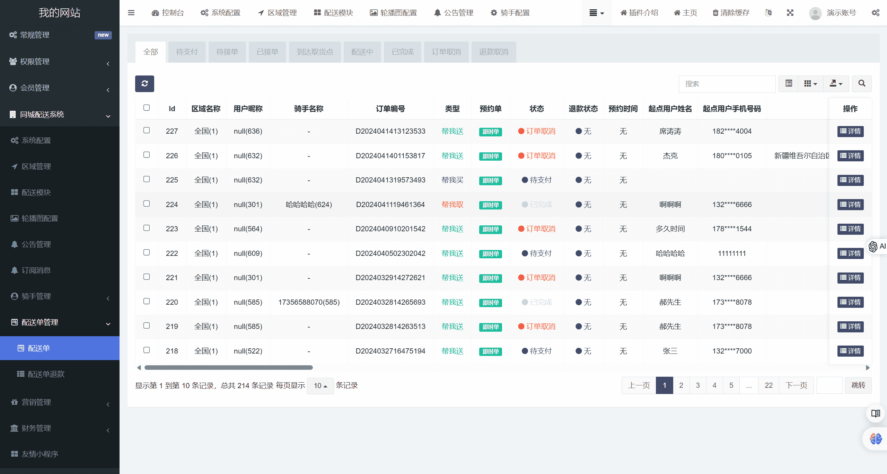Check the checkbox for order 220
Image resolution: width=887 pixels, height=474 pixels.
[x=147, y=301]
